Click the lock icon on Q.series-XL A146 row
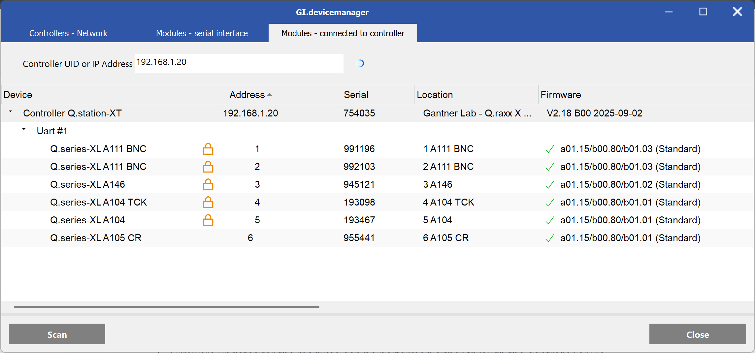 pyautogui.click(x=208, y=185)
